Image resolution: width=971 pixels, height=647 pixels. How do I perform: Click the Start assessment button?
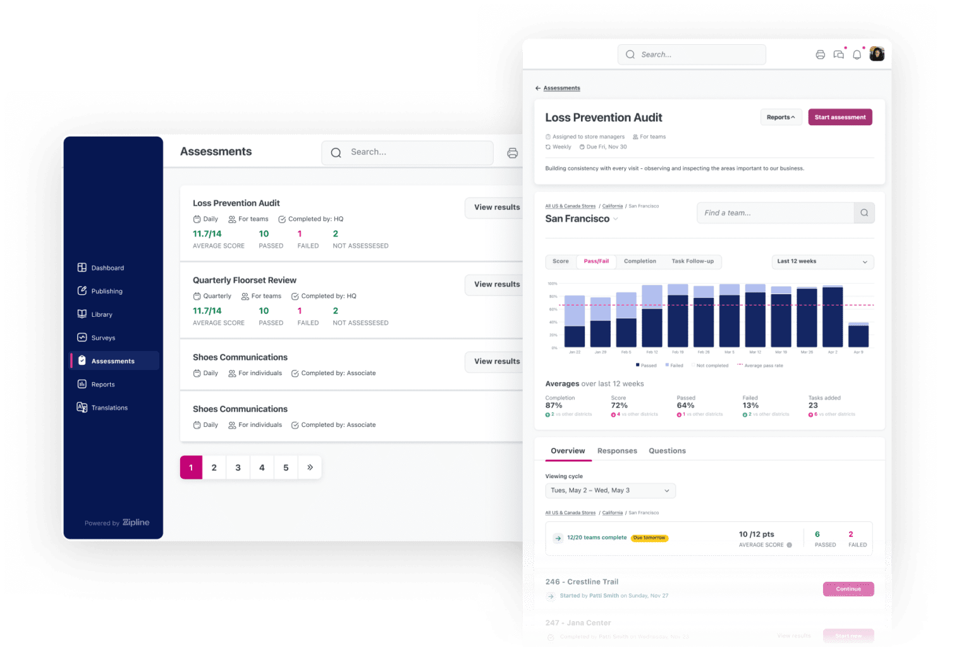point(840,117)
